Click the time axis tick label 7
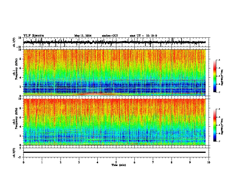The height and width of the screenshot is (182, 235). pyautogui.click(x=153, y=162)
